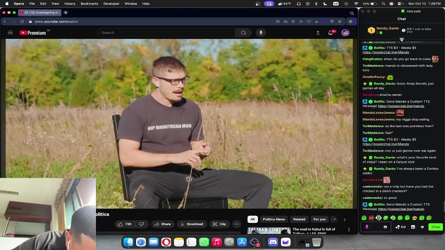Open a new tab with plus button

pos(65,12)
